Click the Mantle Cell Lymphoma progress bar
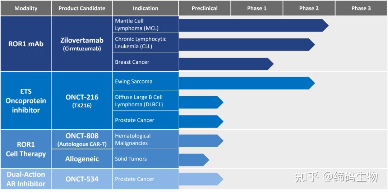Viewport: 388px width, 193px height. click(x=251, y=25)
